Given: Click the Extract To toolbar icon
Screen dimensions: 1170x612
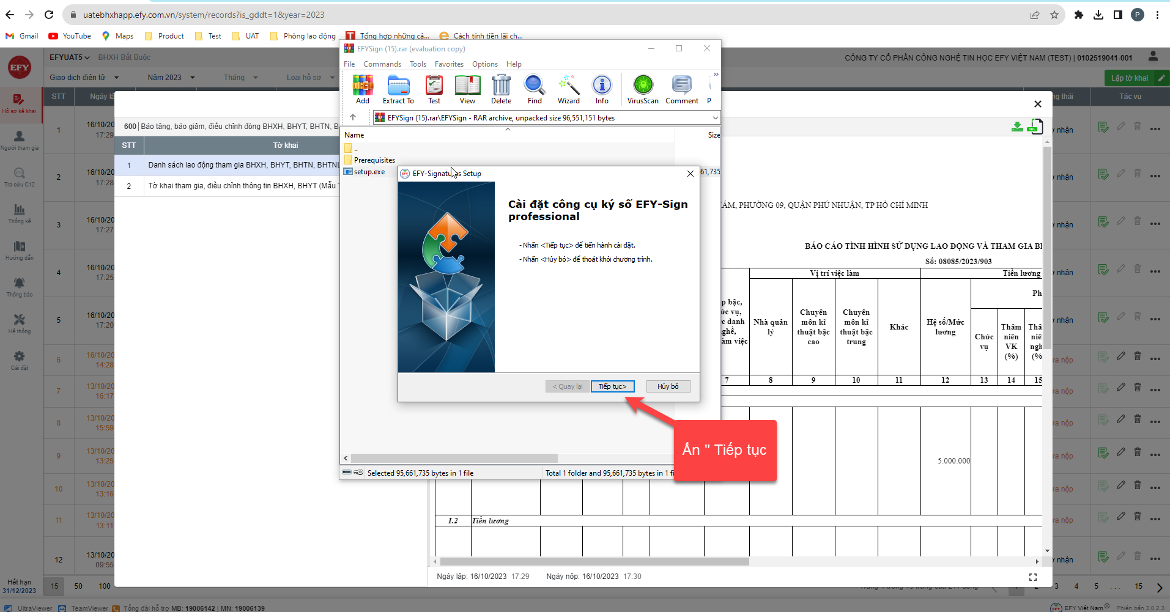Looking at the screenshot, I should point(398,89).
